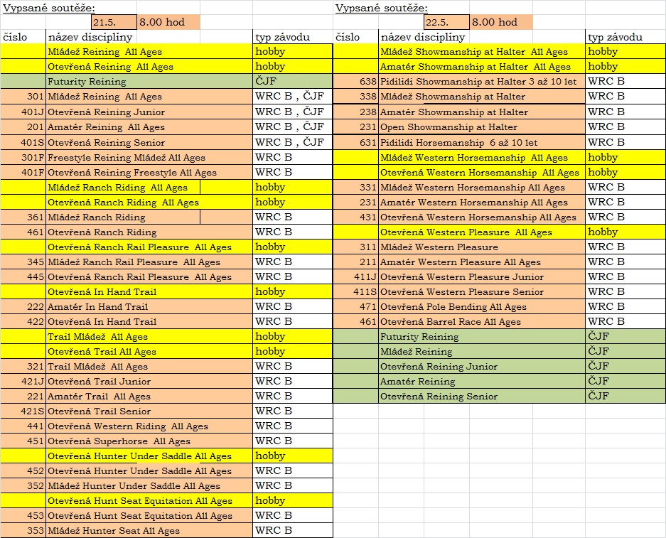Select number cell 401F
Viewport: 666px width, 538px height.
click(23, 172)
